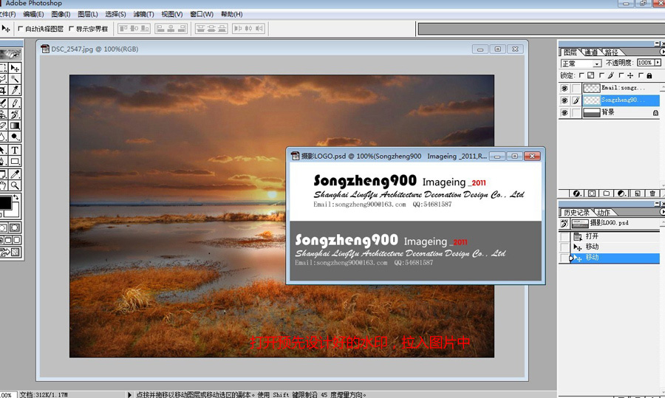The height and width of the screenshot is (398, 665).
Task: Select first 移动 history state
Action: click(x=615, y=247)
